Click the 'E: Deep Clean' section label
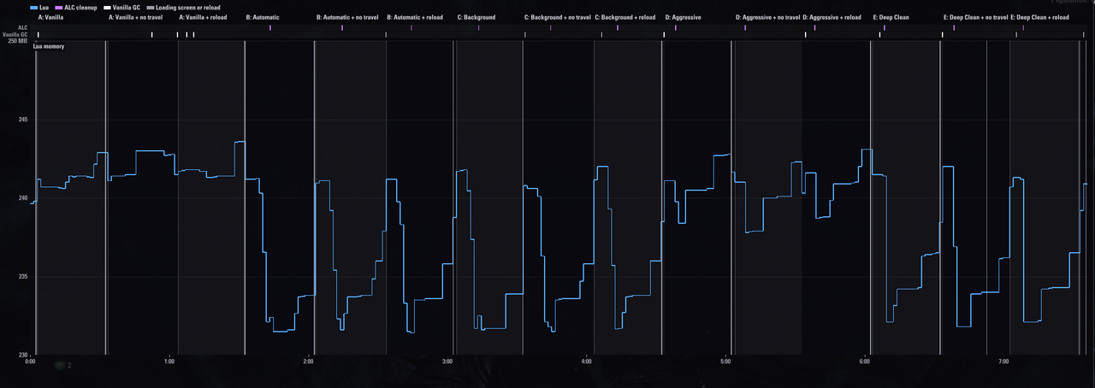This screenshot has height=388, width=1095. [x=891, y=17]
